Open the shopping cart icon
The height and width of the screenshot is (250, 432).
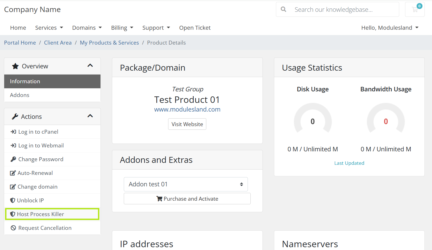pyautogui.click(x=415, y=10)
